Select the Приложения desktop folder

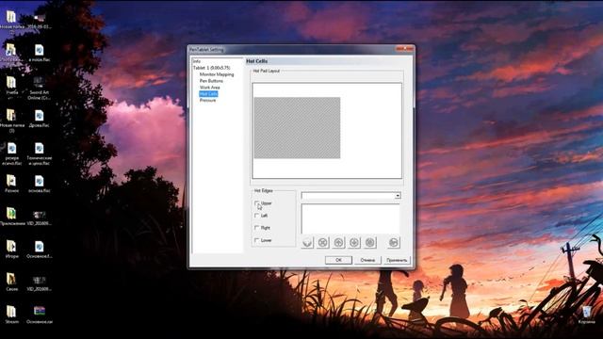[11, 216]
